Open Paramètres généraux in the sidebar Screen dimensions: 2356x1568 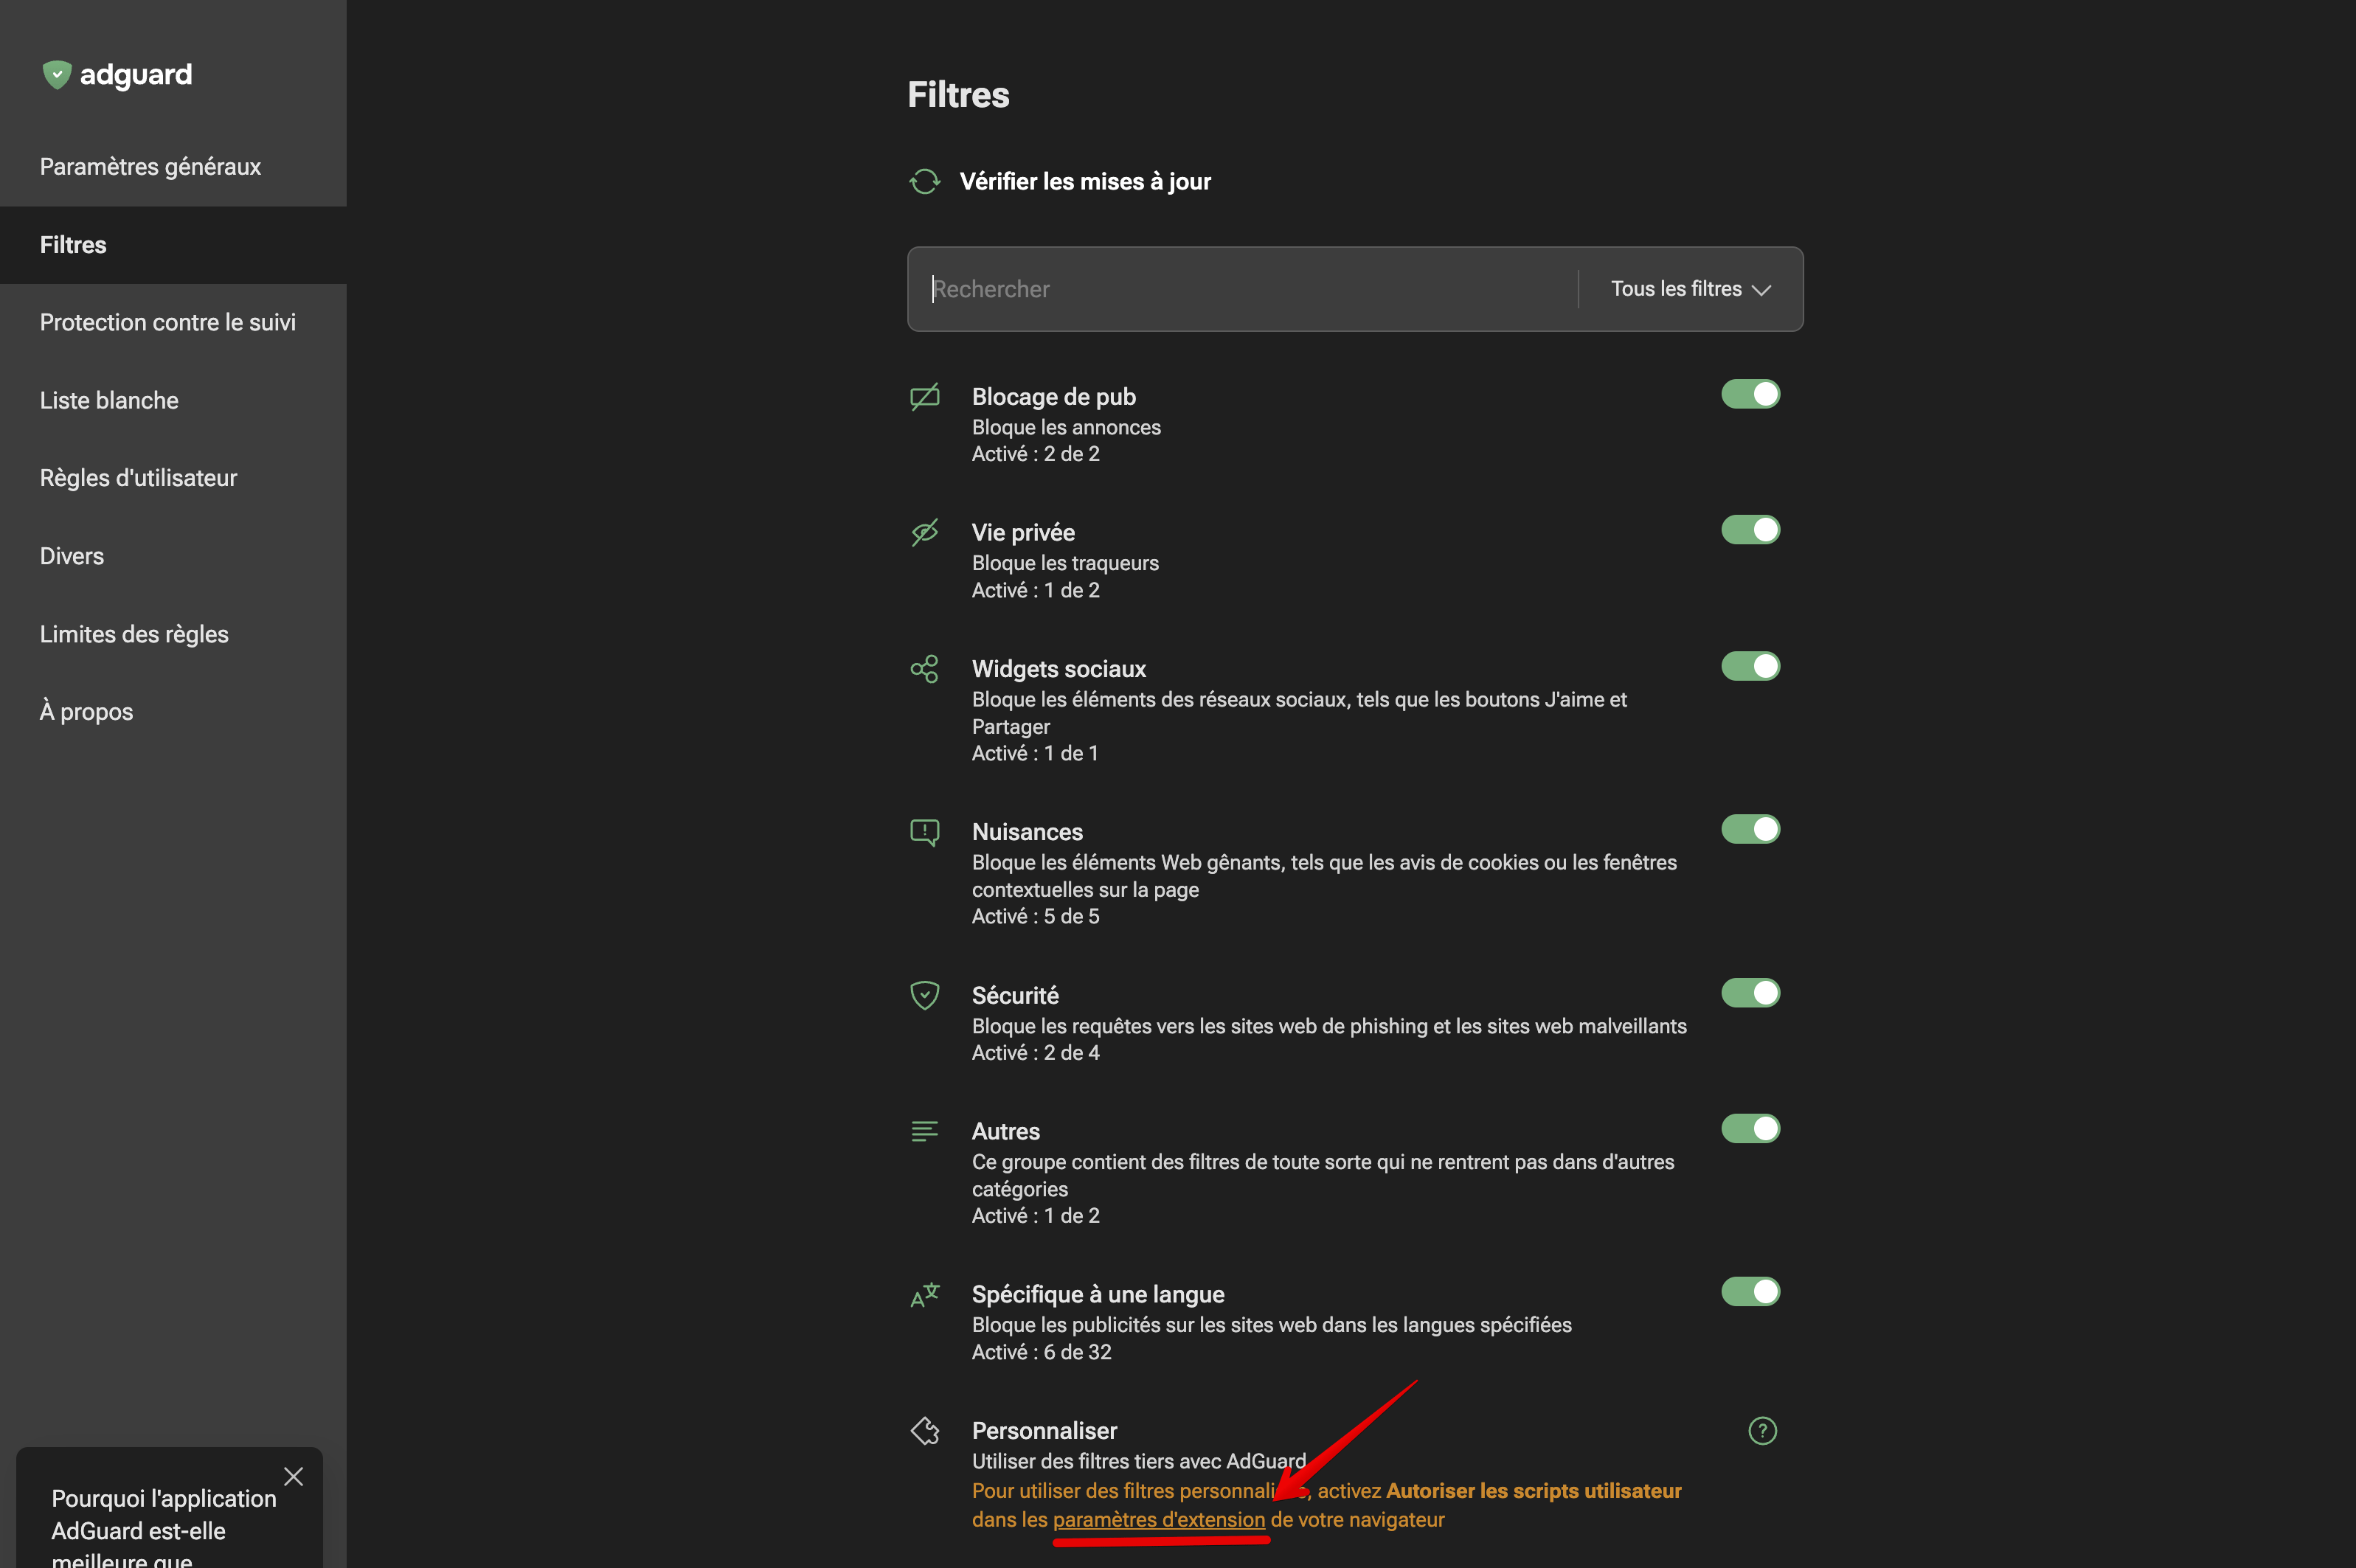[150, 167]
